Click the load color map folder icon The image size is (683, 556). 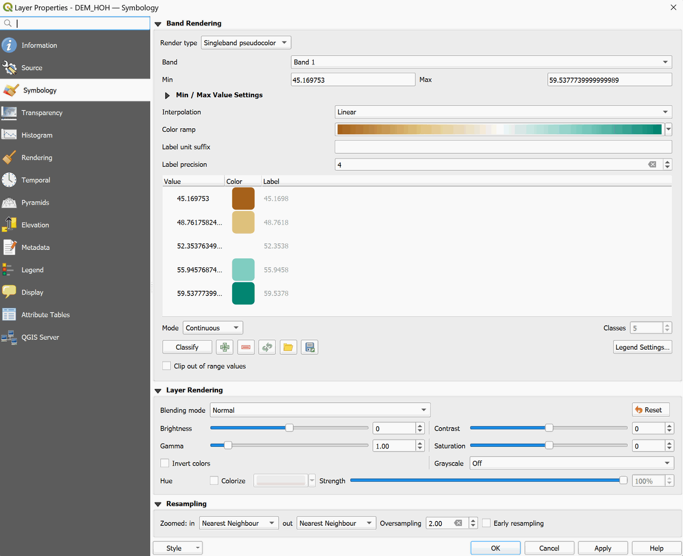pos(288,347)
